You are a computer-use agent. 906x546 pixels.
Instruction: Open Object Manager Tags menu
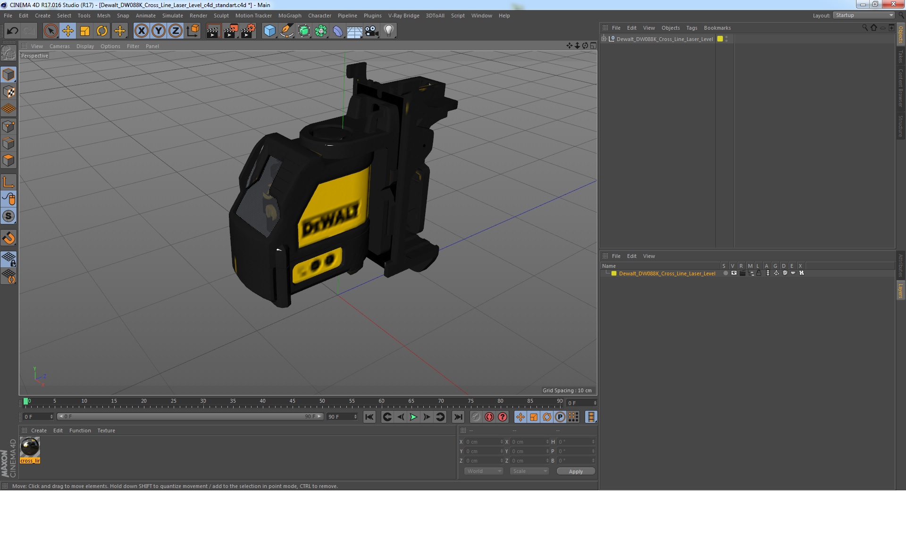691,28
